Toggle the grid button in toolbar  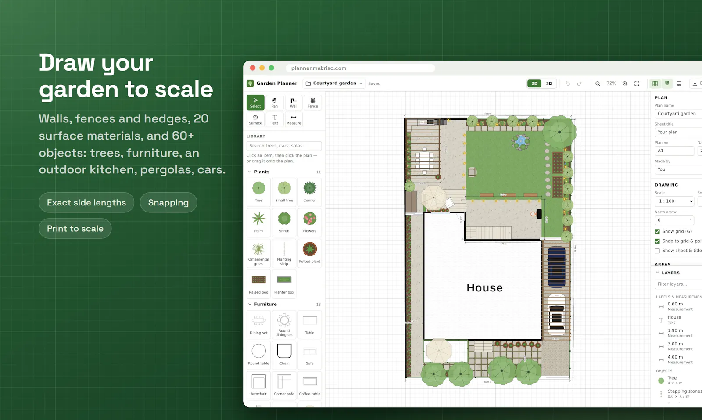(x=655, y=83)
